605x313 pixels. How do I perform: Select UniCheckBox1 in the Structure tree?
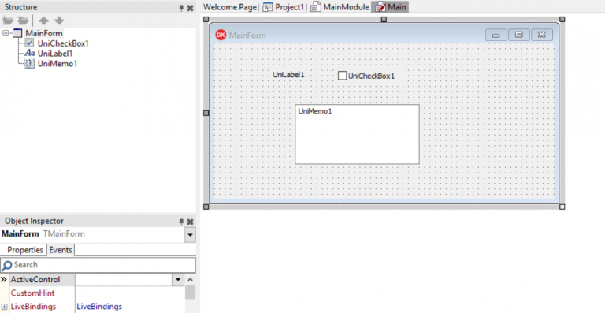click(x=63, y=43)
